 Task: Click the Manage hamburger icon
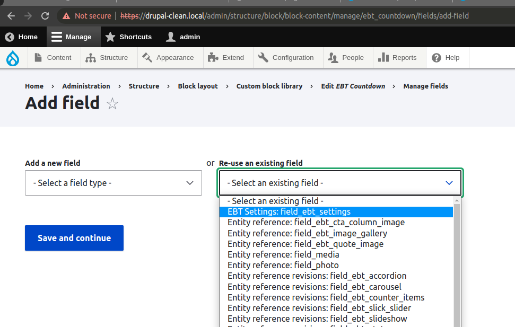pyautogui.click(x=57, y=37)
